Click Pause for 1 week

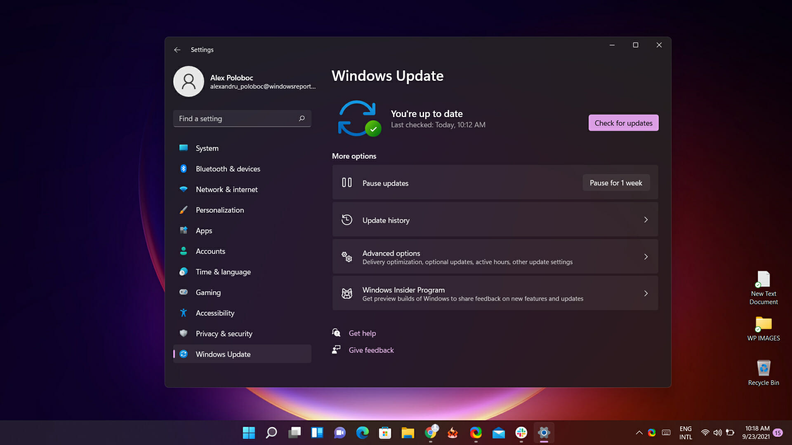click(616, 183)
